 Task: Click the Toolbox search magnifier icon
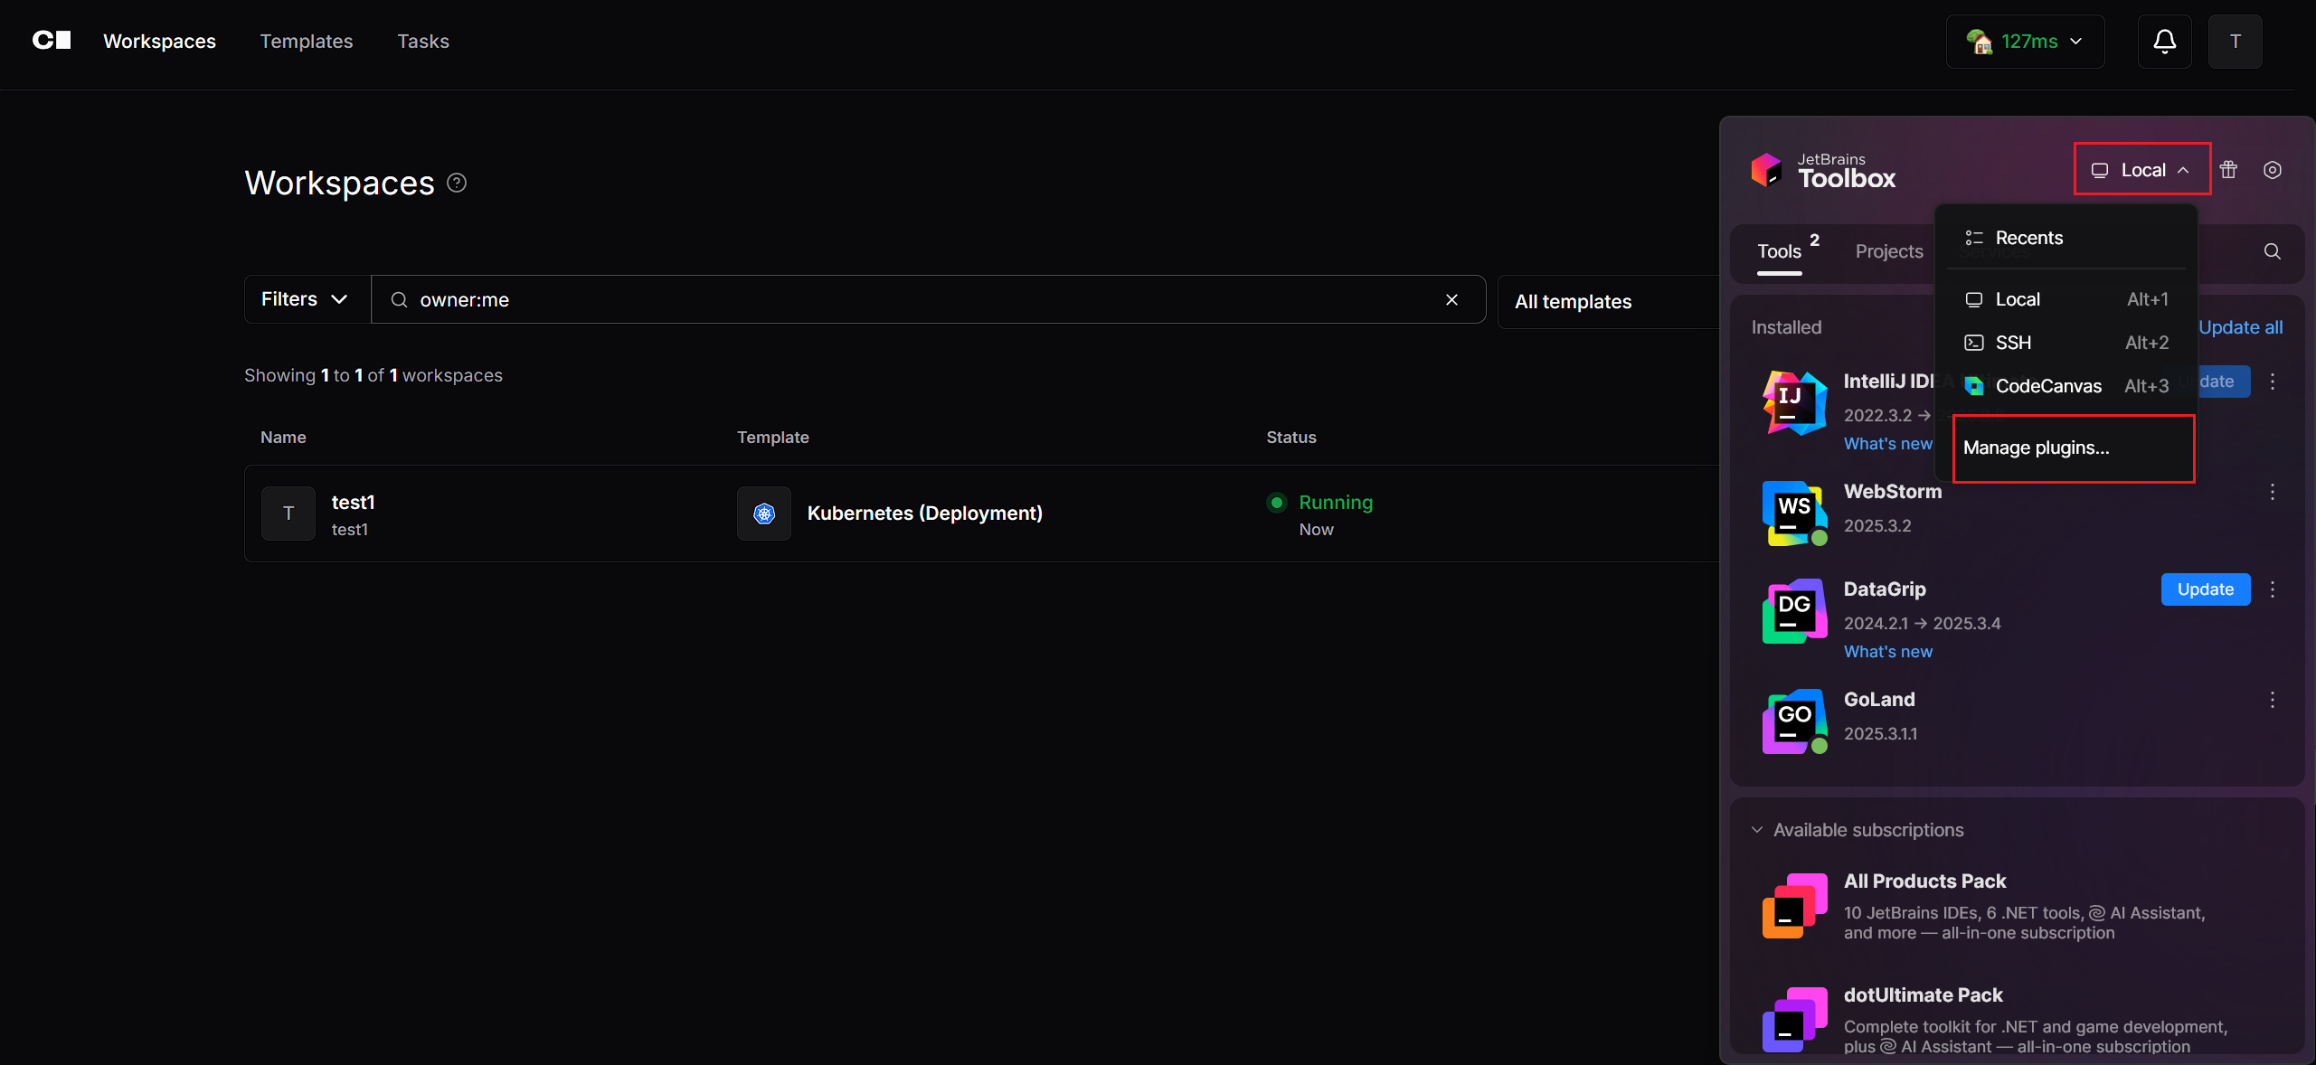2272,251
